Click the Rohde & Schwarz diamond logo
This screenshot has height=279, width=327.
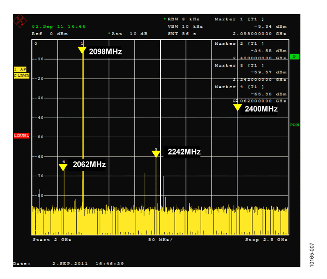[x=20, y=20]
